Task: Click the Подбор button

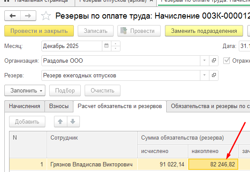Action: point(65,90)
